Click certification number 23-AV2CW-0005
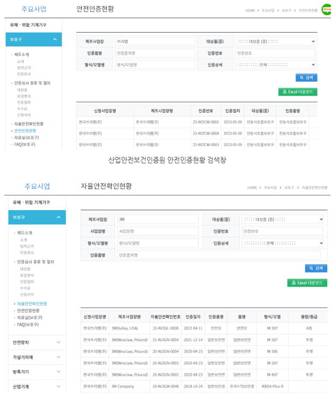 [206, 122]
